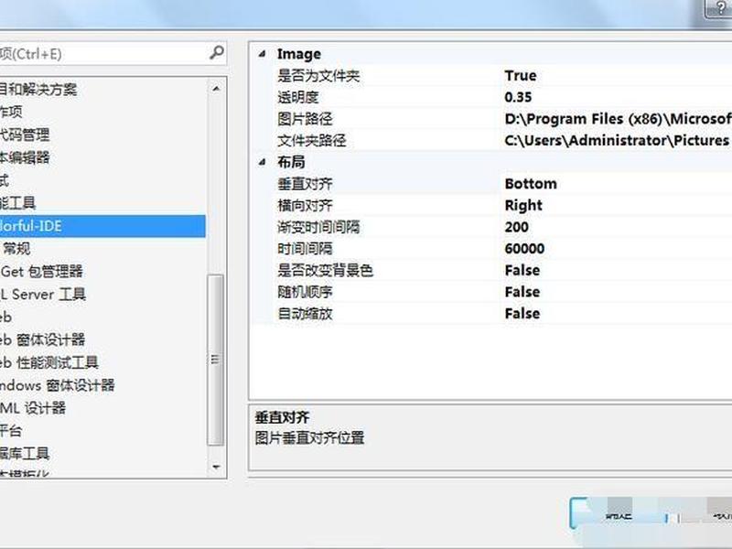Click the C:\Users\Administrator\Pictures value
The image size is (732, 549).
point(617,141)
